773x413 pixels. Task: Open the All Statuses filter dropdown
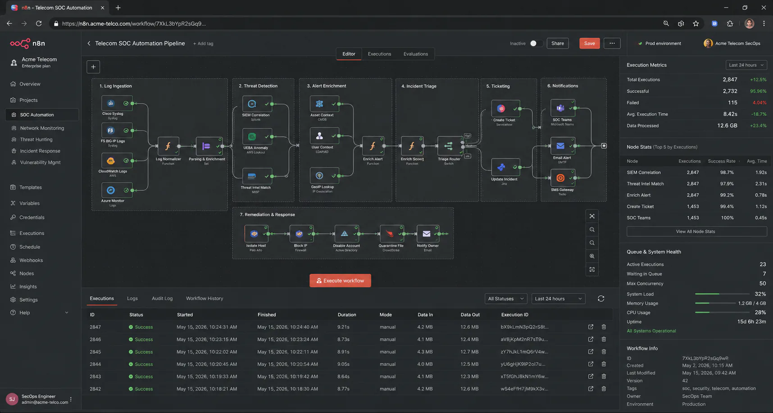pyautogui.click(x=506, y=299)
